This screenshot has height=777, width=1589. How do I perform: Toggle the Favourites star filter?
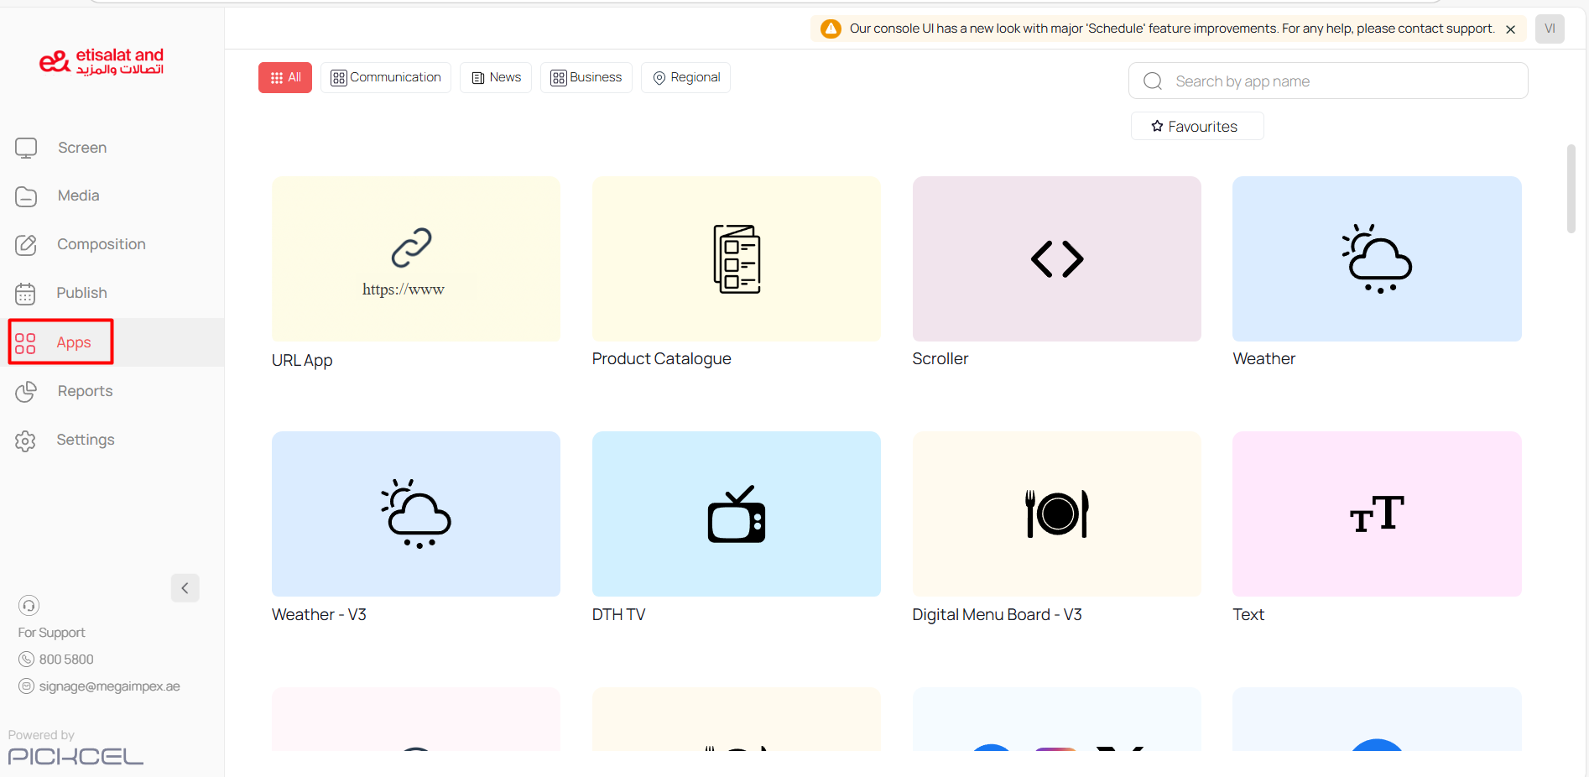tap(1196, 127)
